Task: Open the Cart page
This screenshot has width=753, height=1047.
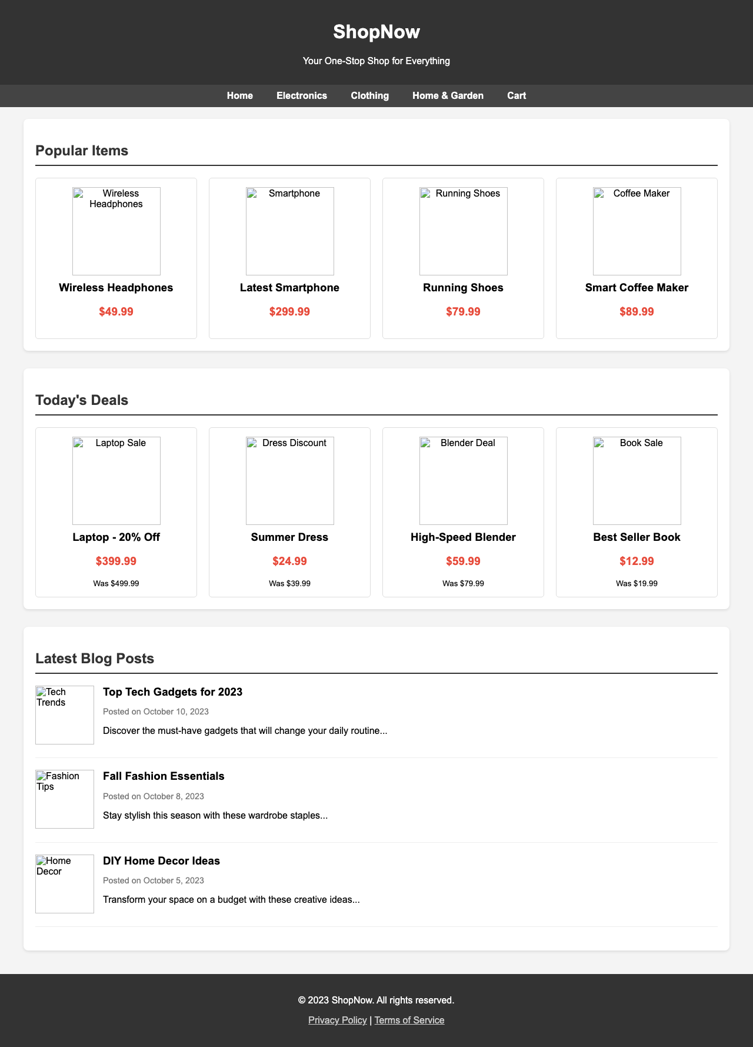Action: point(517,95)
